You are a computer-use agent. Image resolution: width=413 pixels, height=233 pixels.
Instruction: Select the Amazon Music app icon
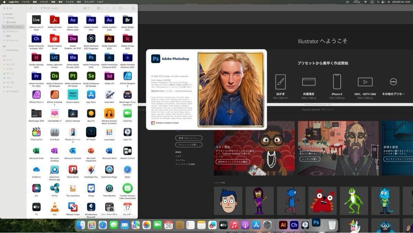73,94
